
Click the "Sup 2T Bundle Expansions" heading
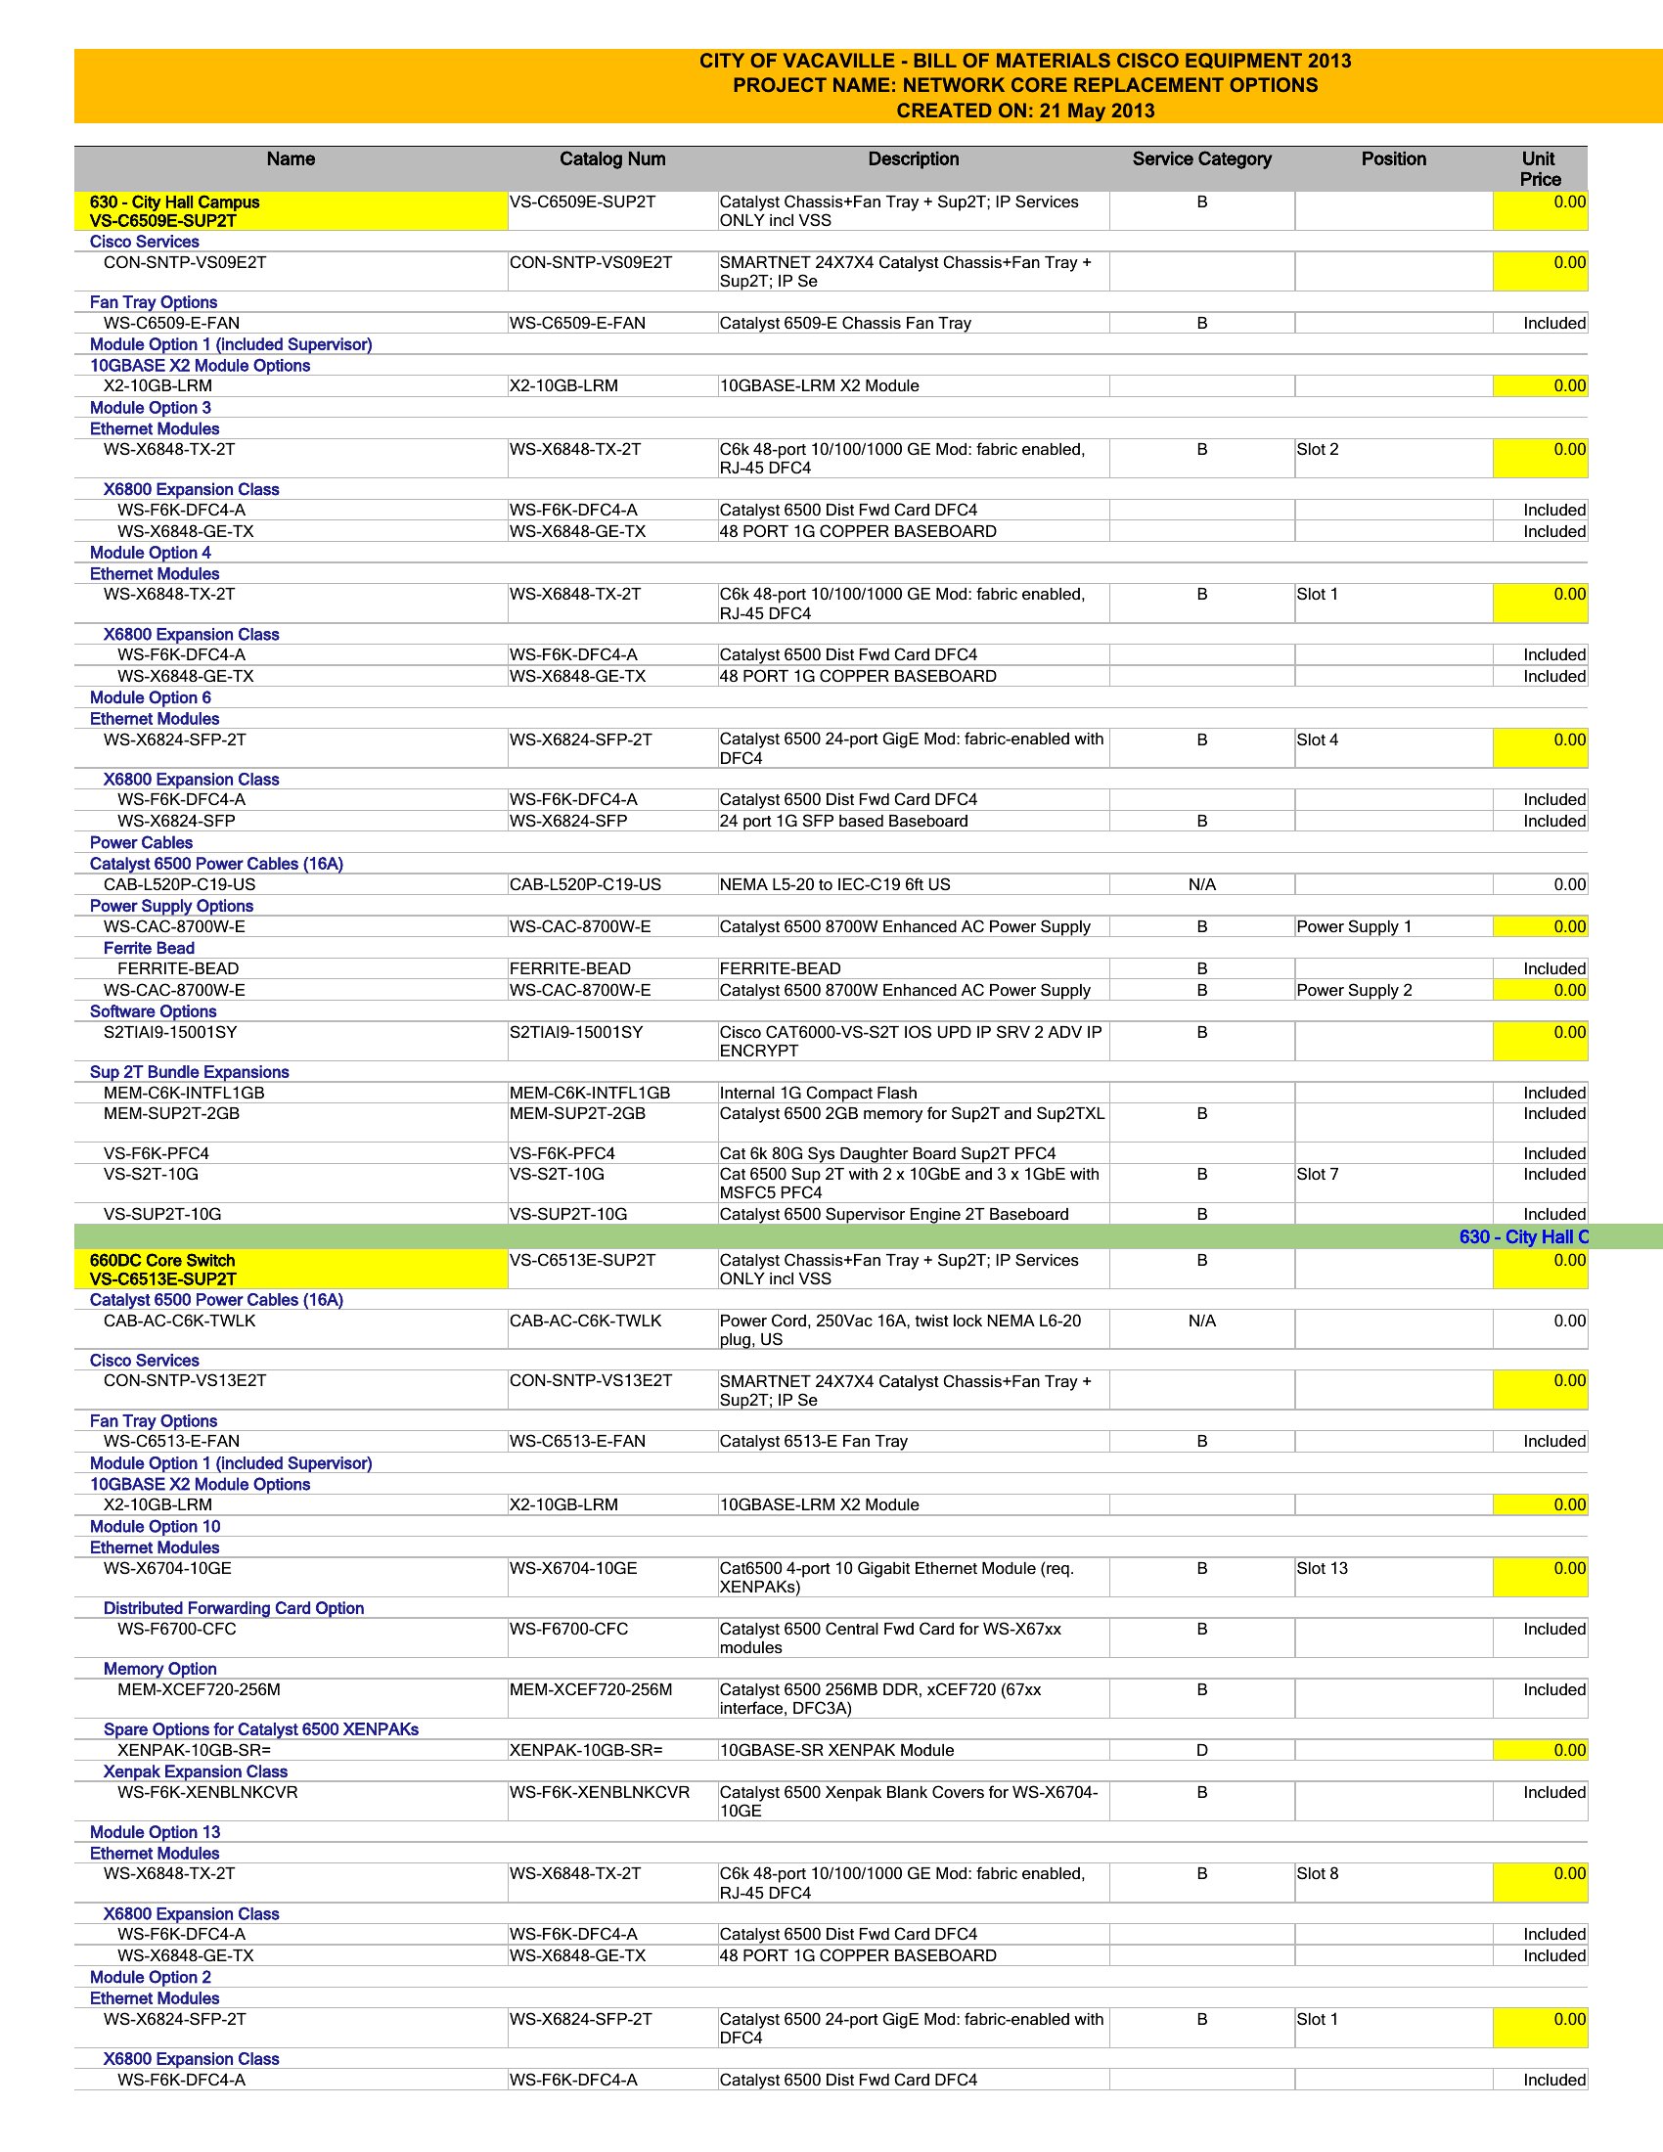pos(189,1072)
